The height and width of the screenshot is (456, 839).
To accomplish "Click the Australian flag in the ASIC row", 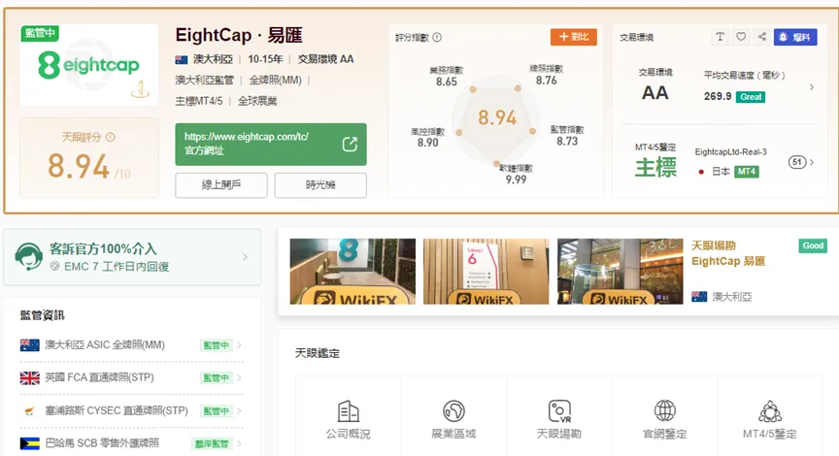I will (x=29, y=345).
